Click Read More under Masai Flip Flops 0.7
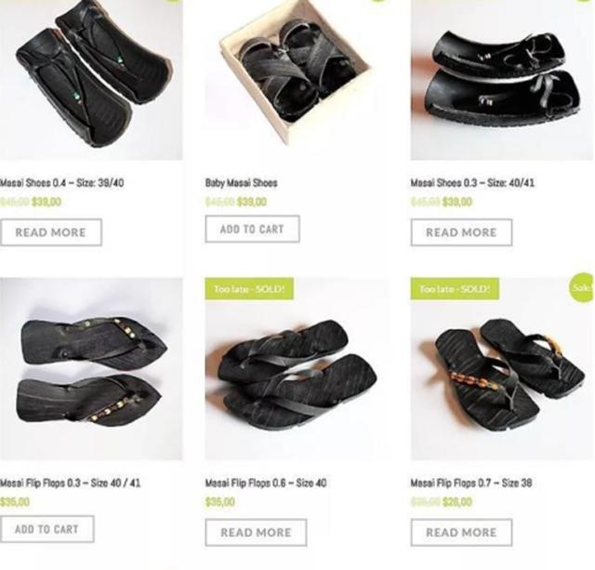The image size is (595, 570). tap(461, 533)
